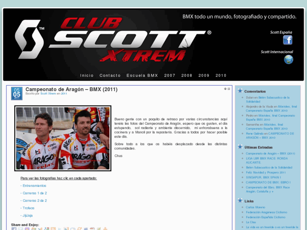Screen dimensions: 307x230
Task: Open recent entry Belén Subacuatico de la Solidaridad
Action: tap(269, 168)
